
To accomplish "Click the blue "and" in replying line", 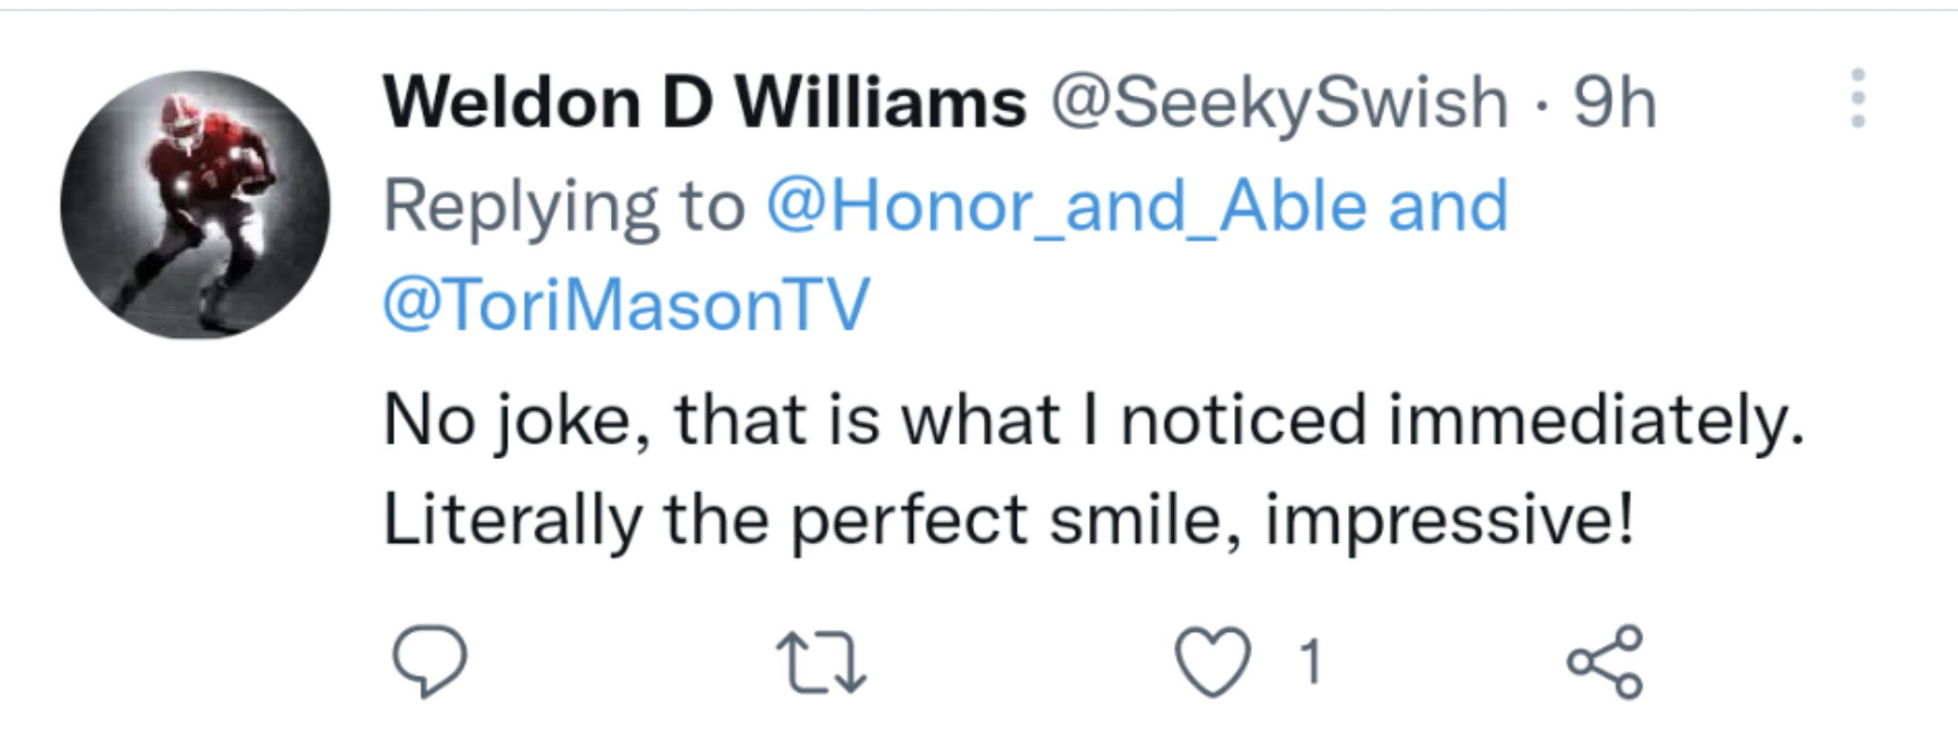I will (1447, 206).
